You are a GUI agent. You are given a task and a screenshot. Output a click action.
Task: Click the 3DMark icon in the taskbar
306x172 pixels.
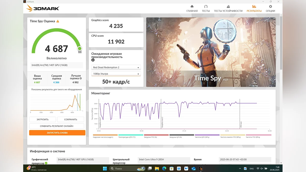point(201,168)
